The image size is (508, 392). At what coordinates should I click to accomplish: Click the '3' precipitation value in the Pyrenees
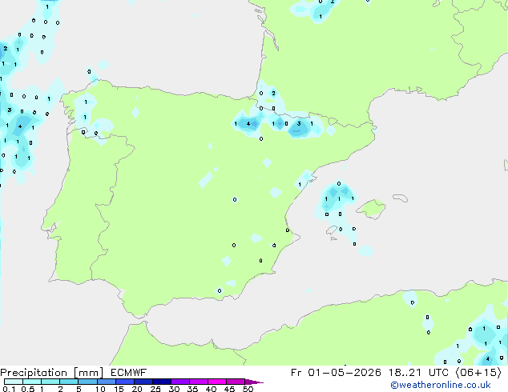coord(299,123)
